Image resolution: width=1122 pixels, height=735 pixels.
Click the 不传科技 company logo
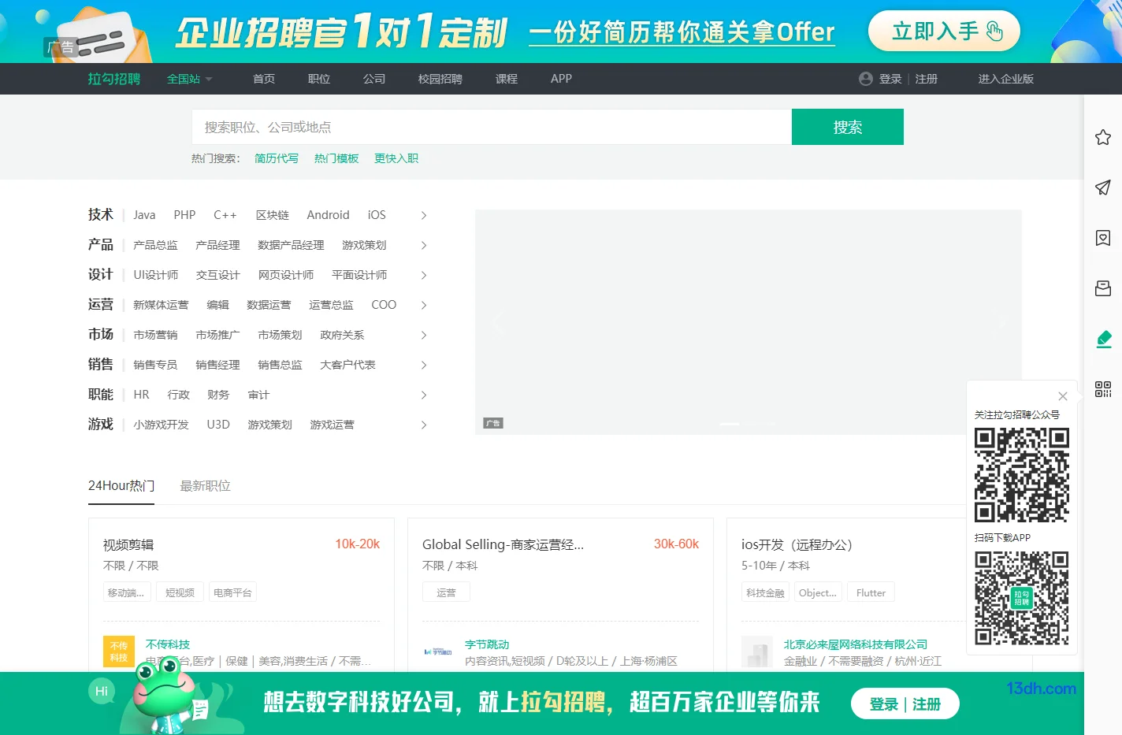coord(119,651)
